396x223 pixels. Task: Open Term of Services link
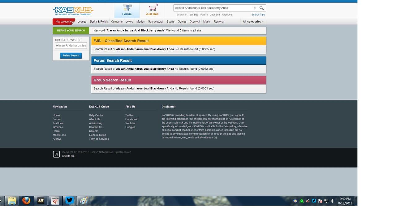click(x=99, y=139)
